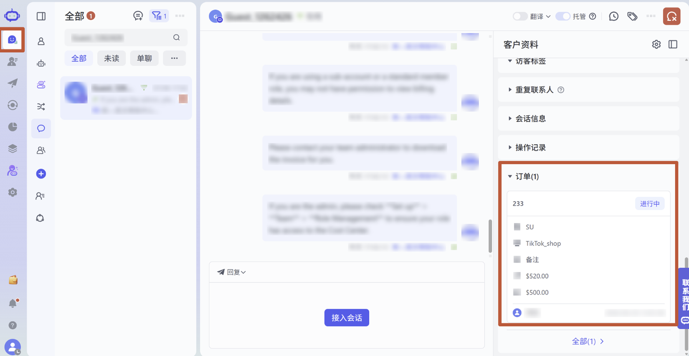Click the conversation search field

tap(126, 38)
